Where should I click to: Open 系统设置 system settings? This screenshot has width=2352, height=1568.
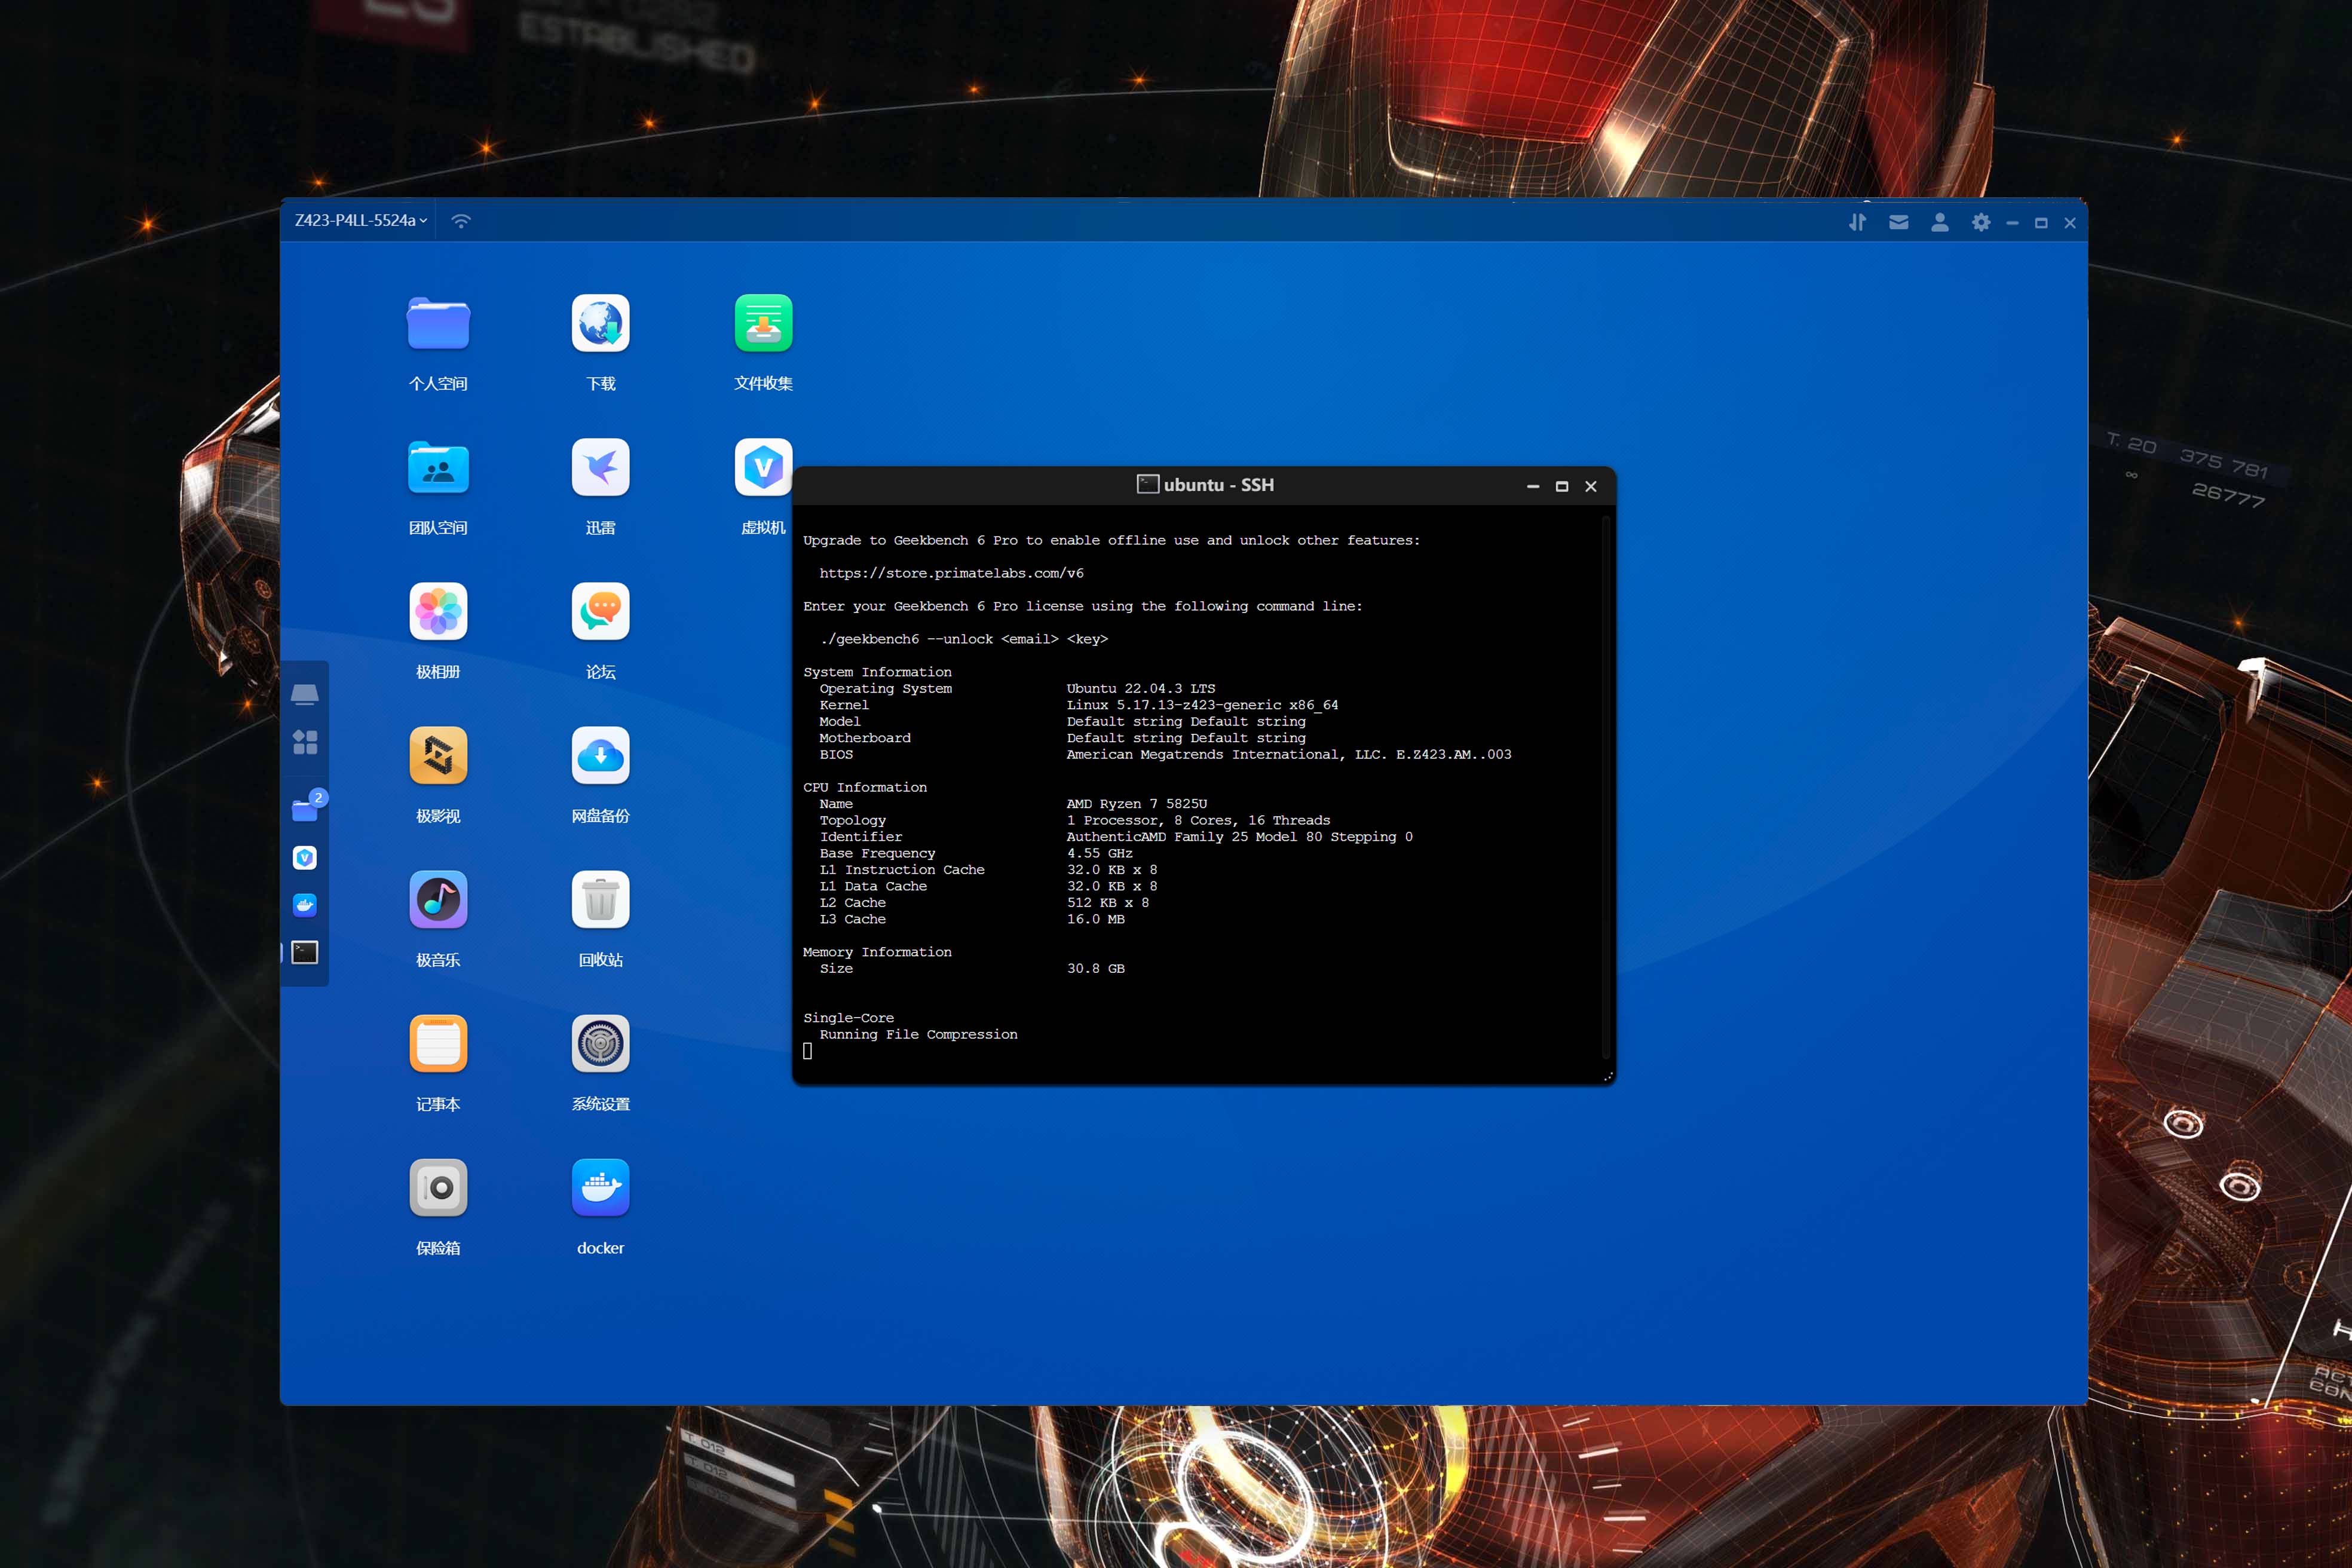pos(600,1043)
